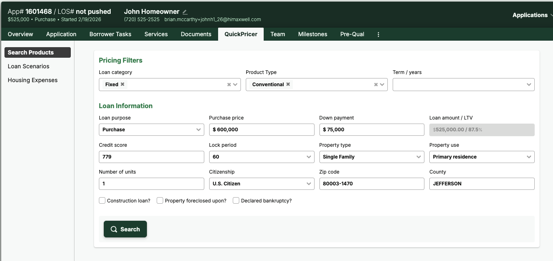
Task: Open the Term / years dropdown
Action: click(x=463, y=85)
